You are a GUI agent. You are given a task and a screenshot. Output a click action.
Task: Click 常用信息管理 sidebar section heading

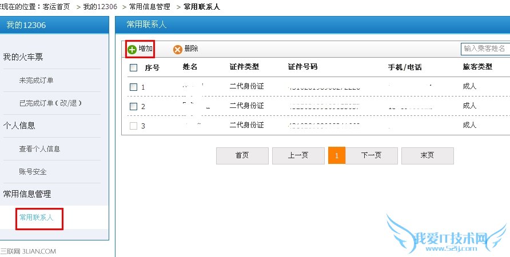[27, 194]
